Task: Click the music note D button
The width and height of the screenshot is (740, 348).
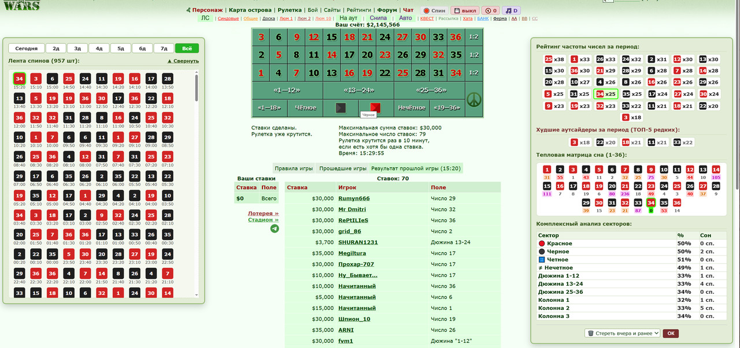Action: (510, 10)
